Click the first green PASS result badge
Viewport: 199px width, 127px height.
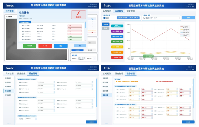[x=75, y=37]
